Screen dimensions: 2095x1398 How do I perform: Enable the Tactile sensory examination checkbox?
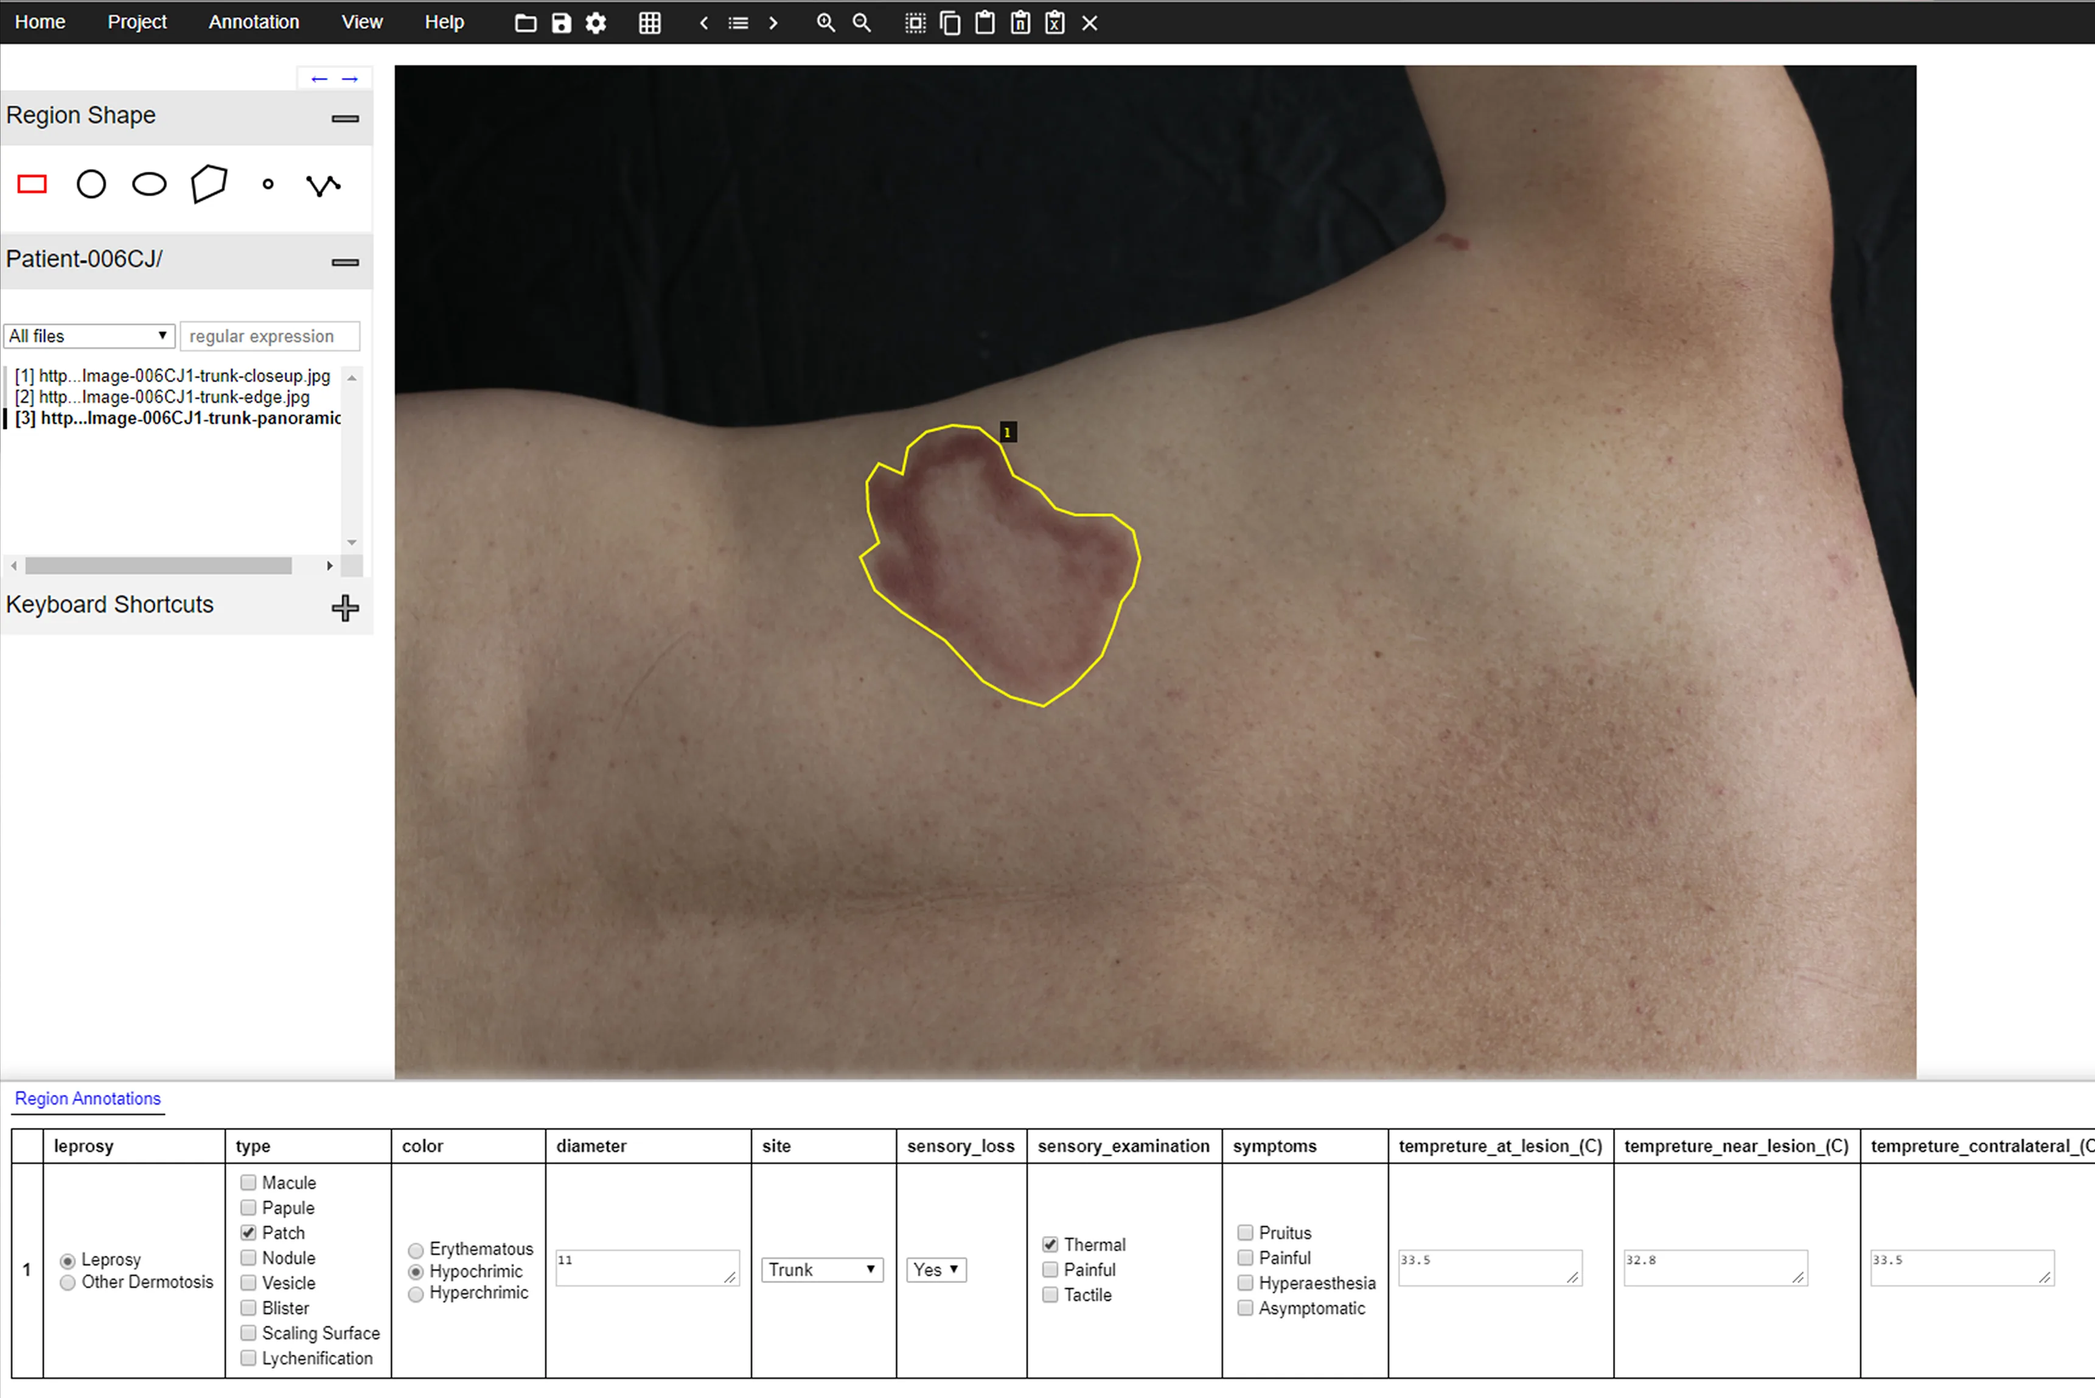[1051, 1295]
